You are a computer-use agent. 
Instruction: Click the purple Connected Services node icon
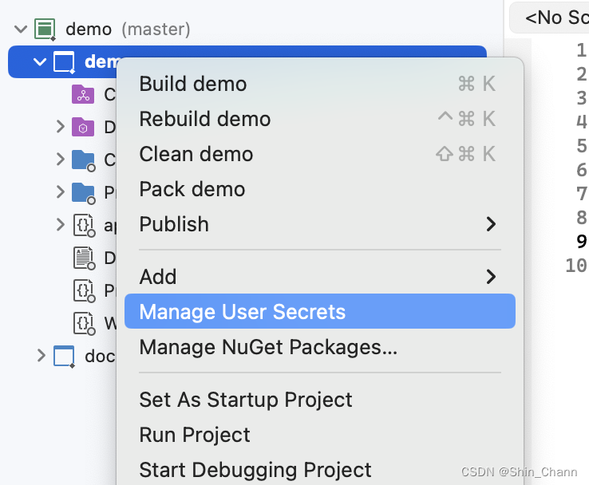(82, 94)
